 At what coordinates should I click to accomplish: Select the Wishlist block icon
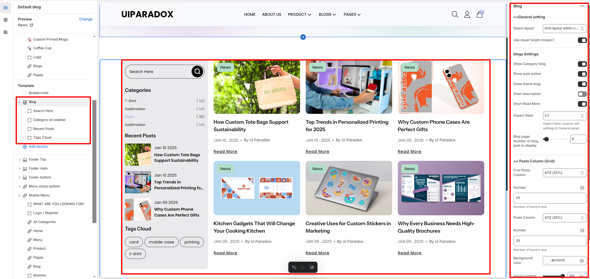tap(29, 276)
